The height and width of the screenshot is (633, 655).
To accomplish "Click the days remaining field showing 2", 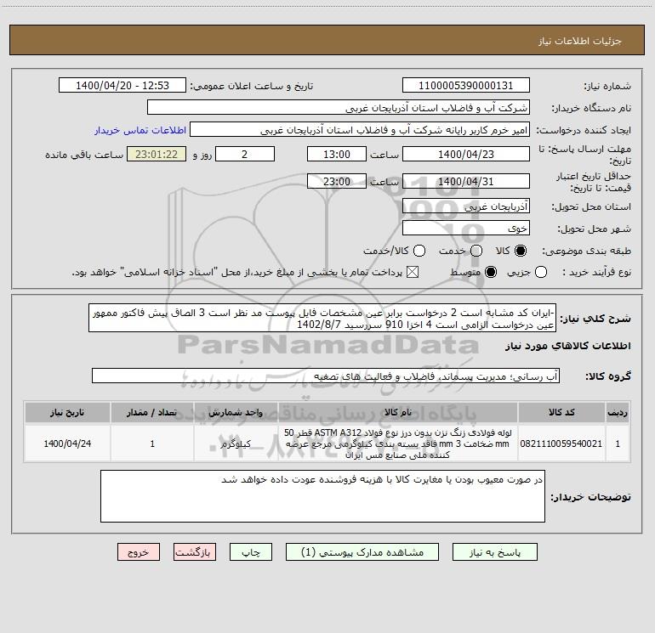I will (245, 154).
